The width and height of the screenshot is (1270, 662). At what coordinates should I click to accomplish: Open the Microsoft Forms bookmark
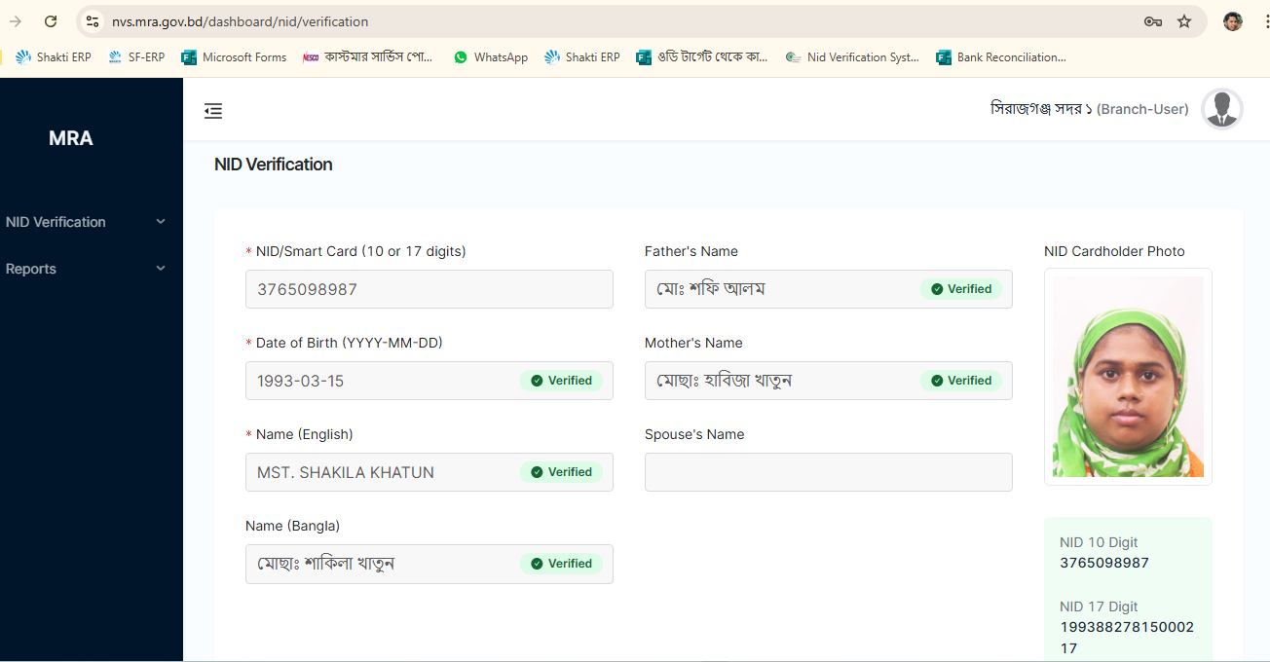(234, 57)
